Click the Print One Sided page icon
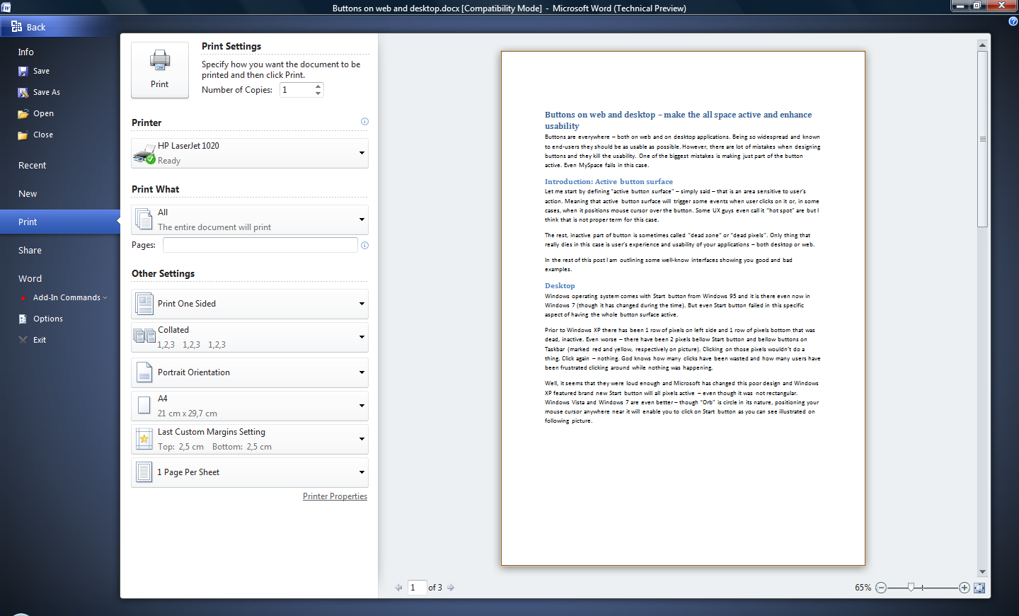 144,304
